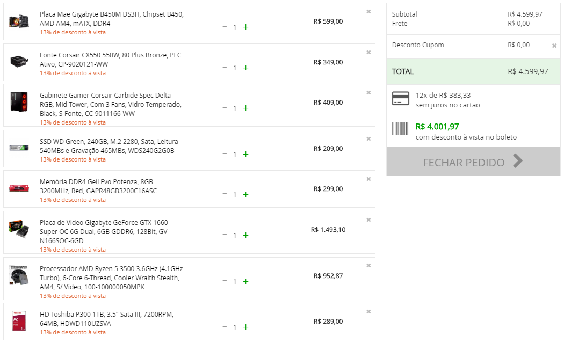Increase quantity of GeForce GTX 1660 Super

[x=245, y=235]
